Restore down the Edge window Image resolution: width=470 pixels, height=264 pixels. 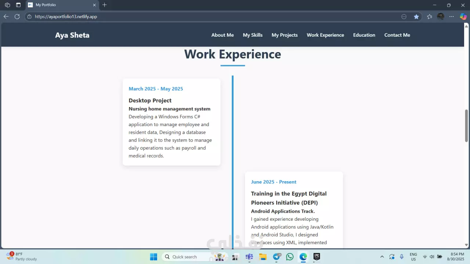pyautogui.click(x=449, y=5)
